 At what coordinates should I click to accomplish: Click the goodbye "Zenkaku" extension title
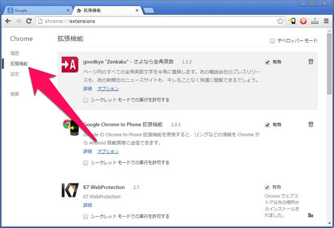coord(128,62)
